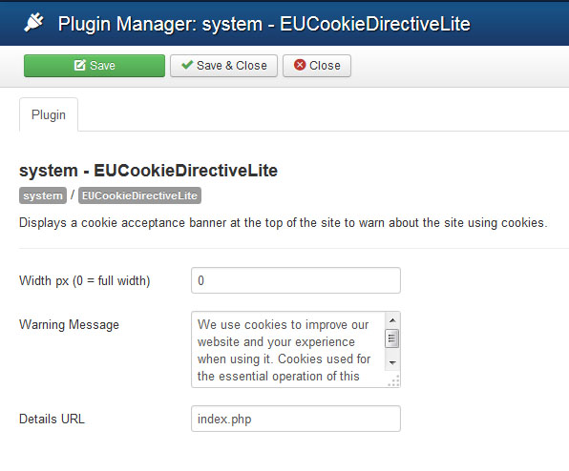Click the textarea resize grip corner
The image size is (569, 471).
coord(394,381)
